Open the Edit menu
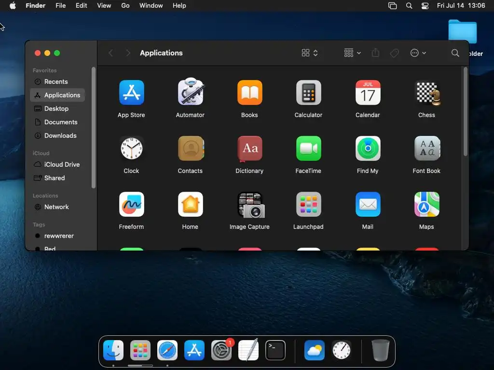The width and height of the screenshot is (494, 370). point(81,6)
